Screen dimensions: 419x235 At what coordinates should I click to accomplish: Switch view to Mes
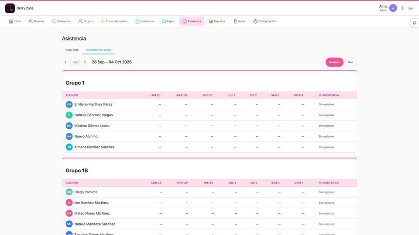[350, 62]
